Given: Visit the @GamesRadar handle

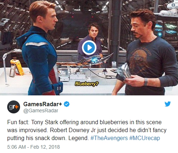Looking at the screenshot, I should [x=41, y=111].
